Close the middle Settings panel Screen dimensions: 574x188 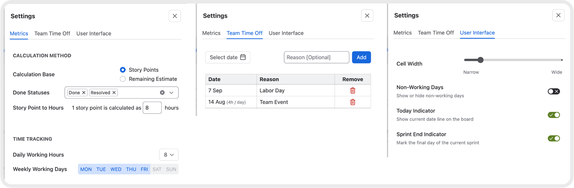point(367,16)
